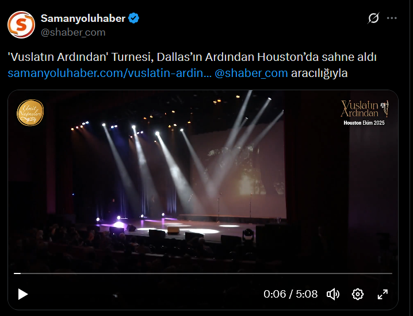Play the video
413x316 pixels.
point(22,294)
